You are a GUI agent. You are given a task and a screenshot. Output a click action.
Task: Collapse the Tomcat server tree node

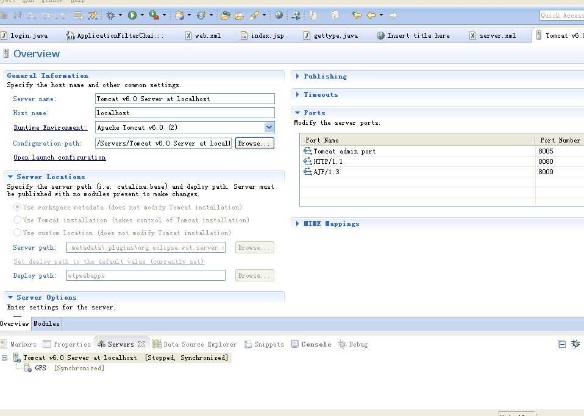(x=4, y=358)
